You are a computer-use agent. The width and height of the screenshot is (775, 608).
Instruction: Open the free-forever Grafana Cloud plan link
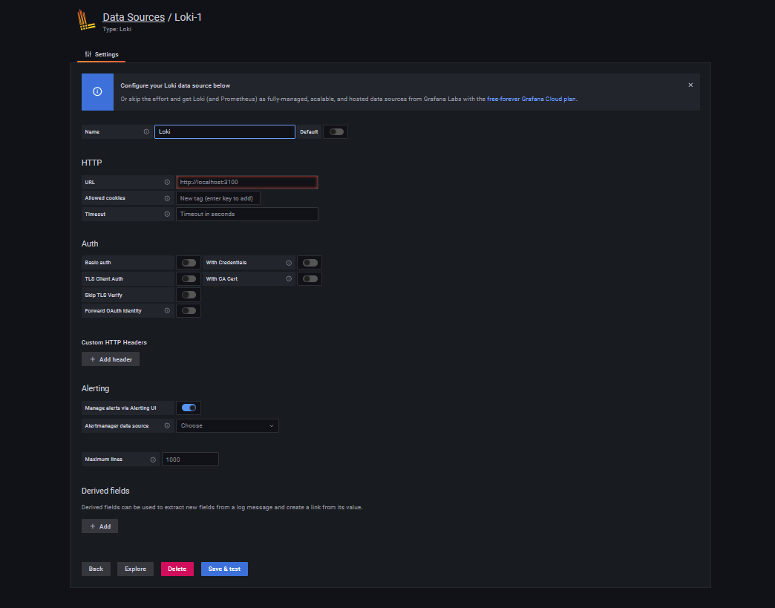coord(532,99)
